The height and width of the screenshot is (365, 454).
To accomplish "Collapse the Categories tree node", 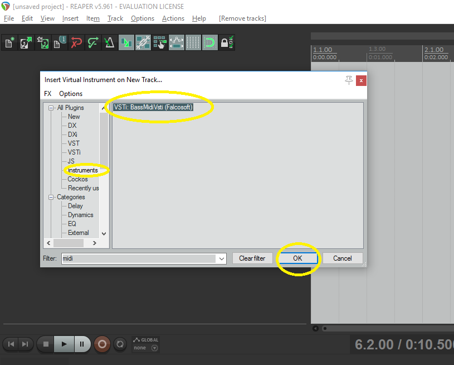I will click(51, 198).
